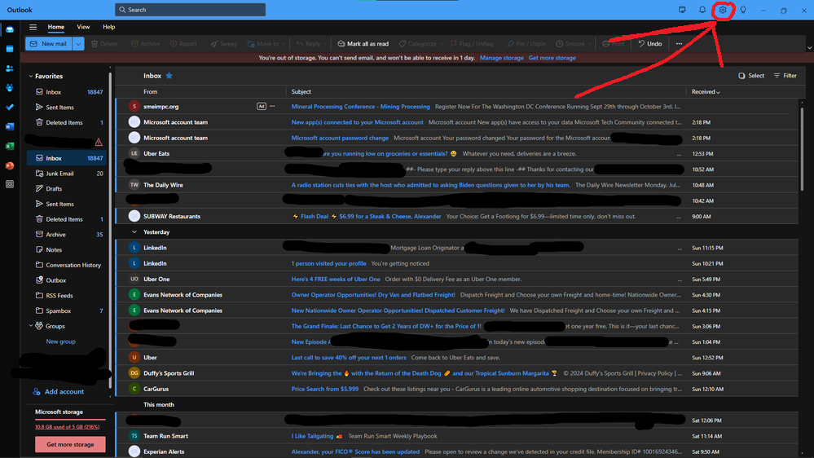Click Select to enable message checkboxes
The image size is (814, 458).
pyautogui.click(x=751, y=76)
